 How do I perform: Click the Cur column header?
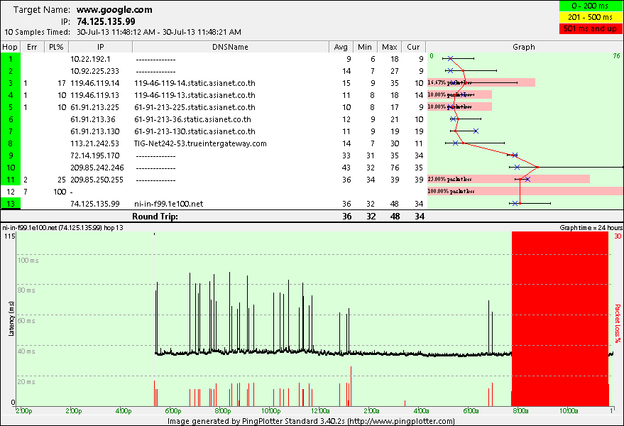[413, 47]
